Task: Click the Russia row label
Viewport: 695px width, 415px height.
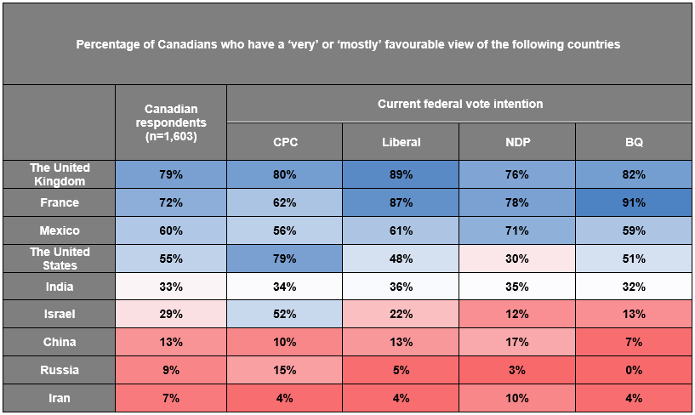Action: 60,370
